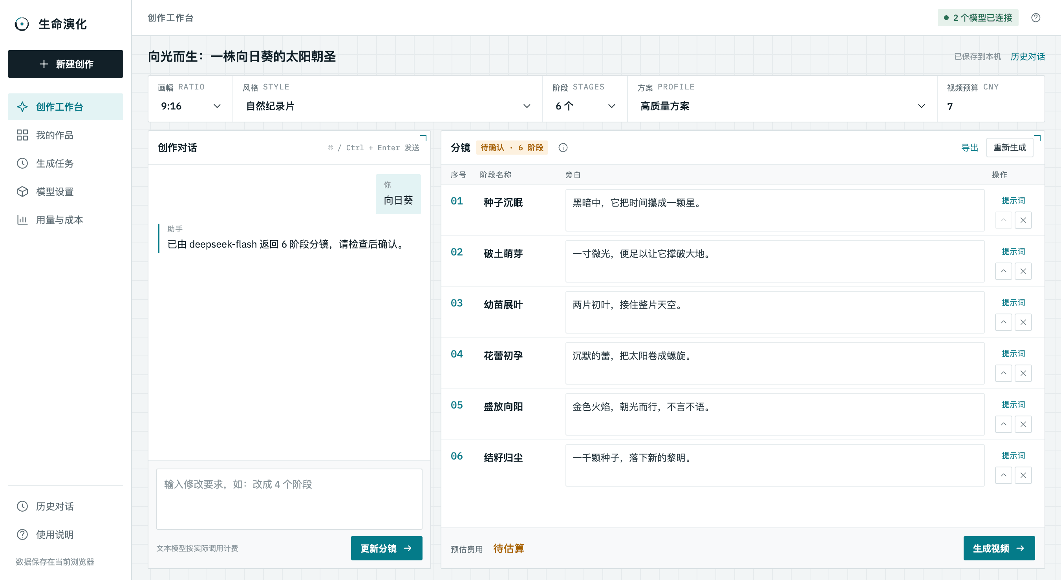Open 使用说明 in sidebar
Screen dimensions: 1061x580
pos(66,535)
